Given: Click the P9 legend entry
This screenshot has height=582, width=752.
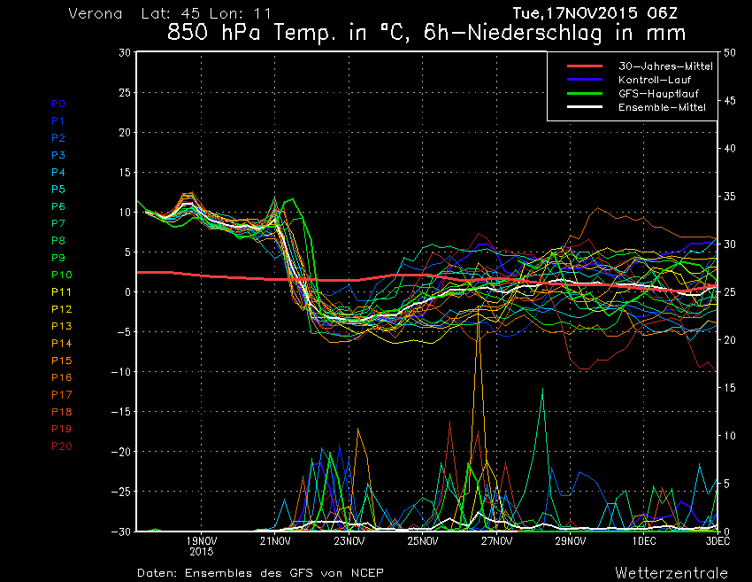Looking at the screenshot, I should click(58, 258).
